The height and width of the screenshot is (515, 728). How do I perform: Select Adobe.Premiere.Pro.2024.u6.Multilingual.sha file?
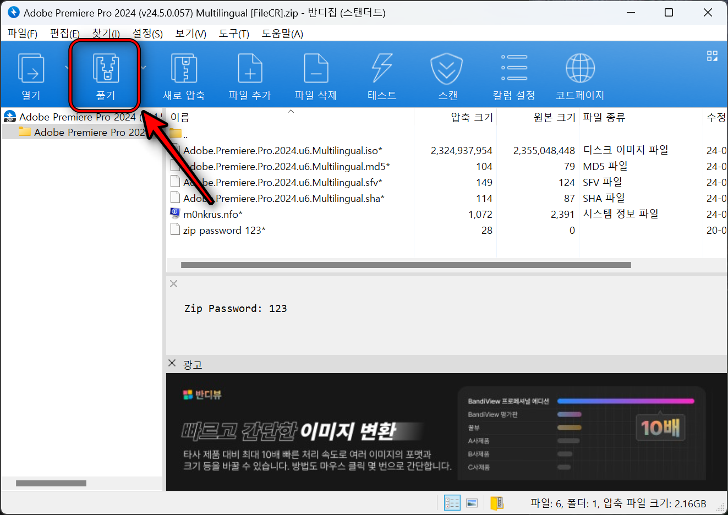click(x=283, y=198)
